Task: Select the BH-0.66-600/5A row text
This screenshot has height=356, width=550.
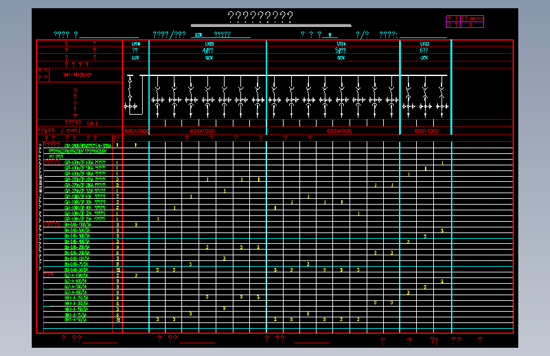Action: [77, 230]
